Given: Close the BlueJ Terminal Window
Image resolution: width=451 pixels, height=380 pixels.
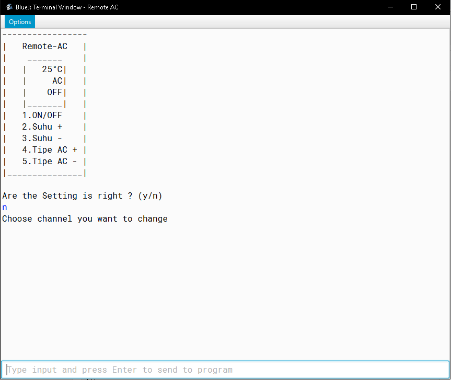Looking at the screenshot, I should pos(438,7).
